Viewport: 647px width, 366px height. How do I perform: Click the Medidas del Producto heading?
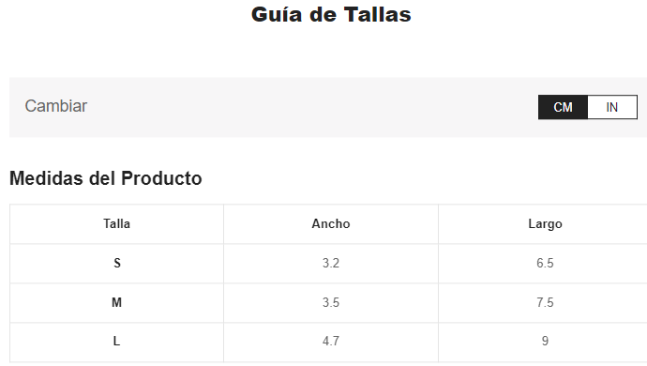[106, 178]
